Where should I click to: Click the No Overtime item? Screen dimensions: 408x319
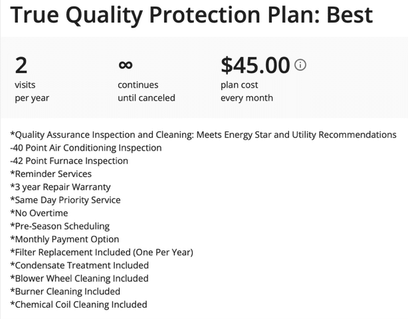pos(39,213)
